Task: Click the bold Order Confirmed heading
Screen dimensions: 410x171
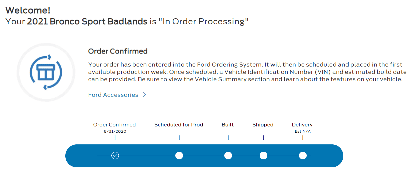Action: point(118,51)
